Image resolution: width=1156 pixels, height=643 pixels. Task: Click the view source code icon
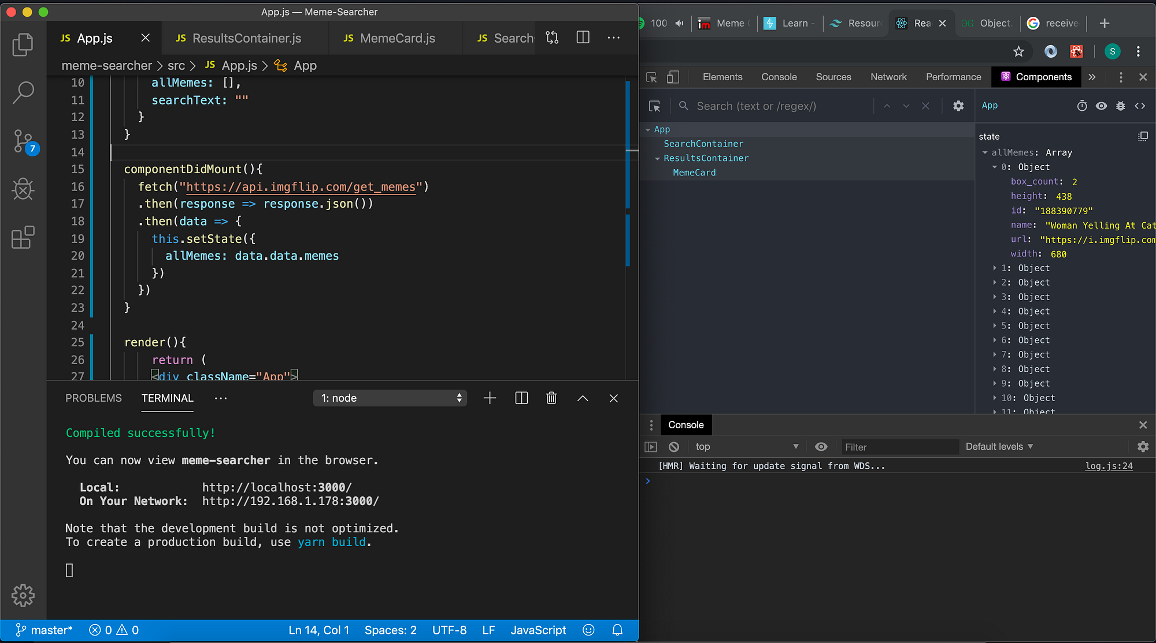1140,106
